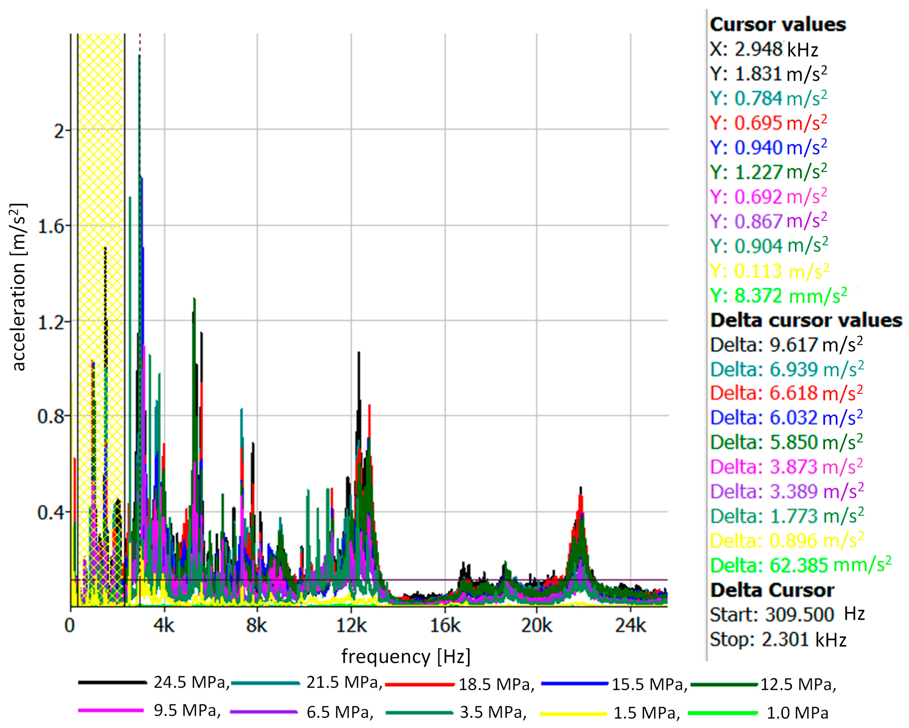Click the acceleration [m/s2] axis label
Viewport: 909px width, 728px height.
[x=19, y=287]
